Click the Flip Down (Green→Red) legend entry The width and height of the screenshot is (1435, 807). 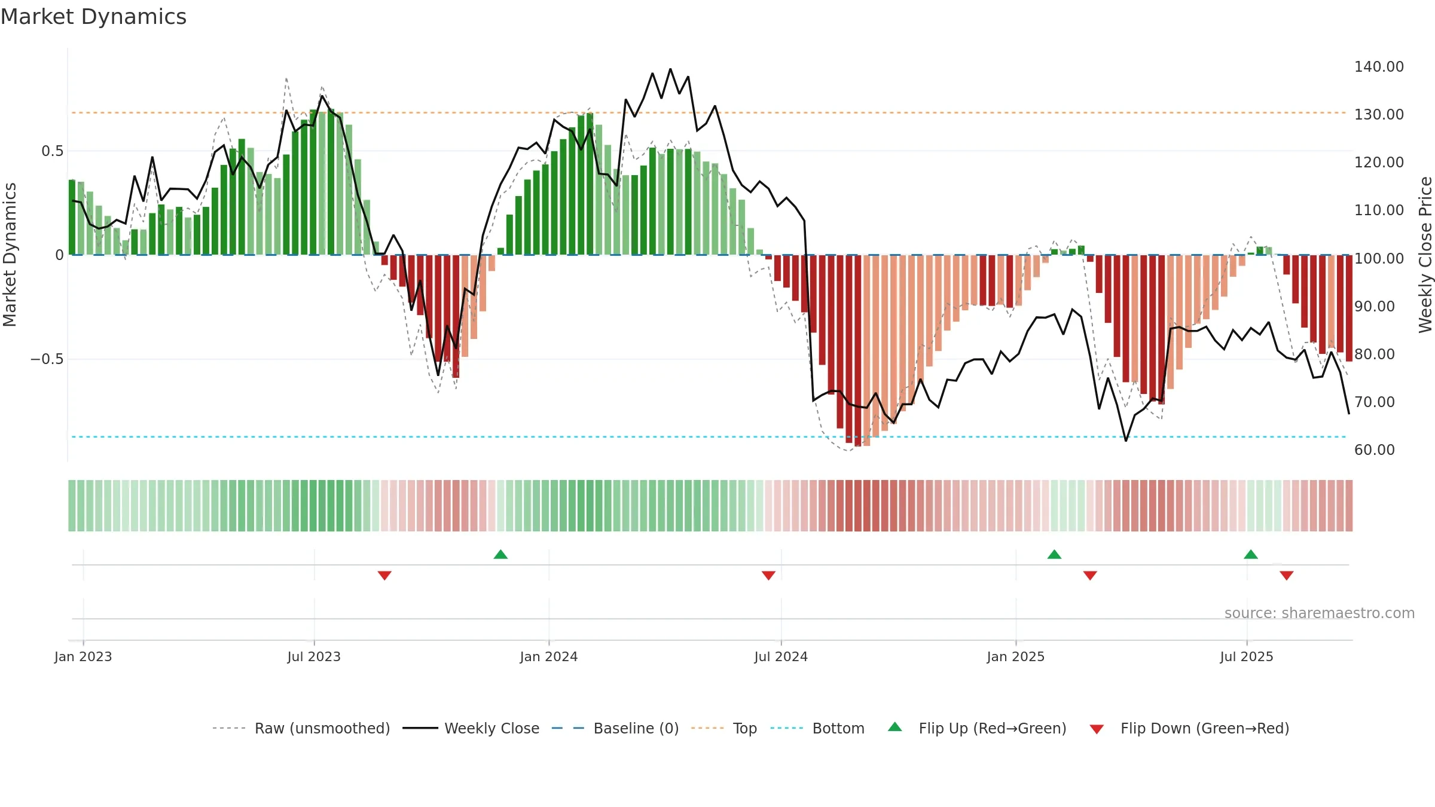point(1189,728)
